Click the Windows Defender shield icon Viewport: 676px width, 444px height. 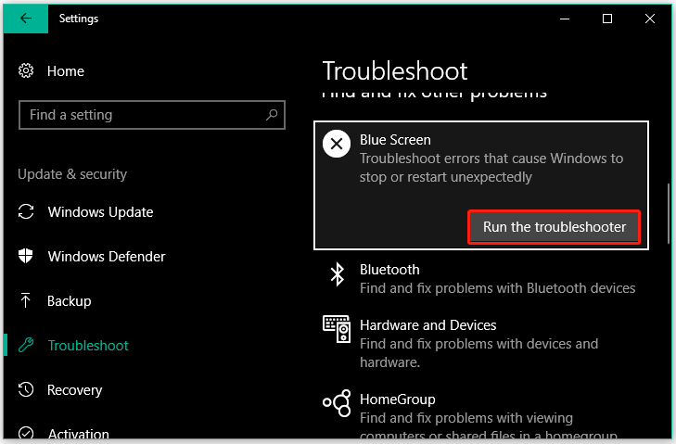(26, 257)
